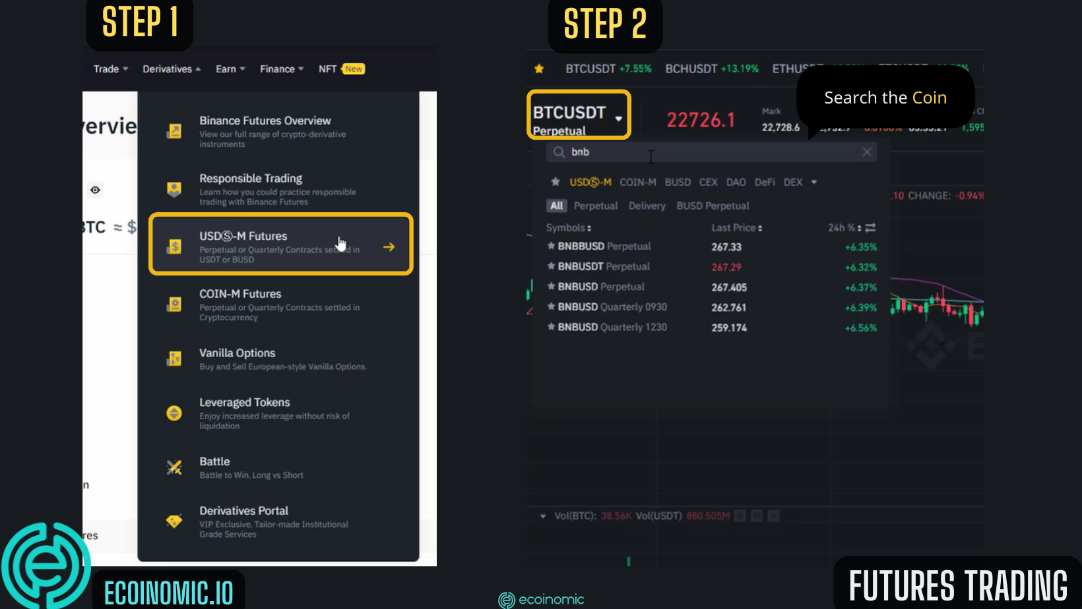
Task: Click the Responsible Trading icon
Action: pyautogui.click(x=174, y=189)
